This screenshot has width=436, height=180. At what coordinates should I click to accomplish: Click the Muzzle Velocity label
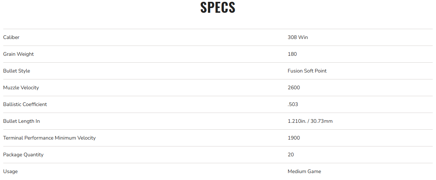coord(21,87)
